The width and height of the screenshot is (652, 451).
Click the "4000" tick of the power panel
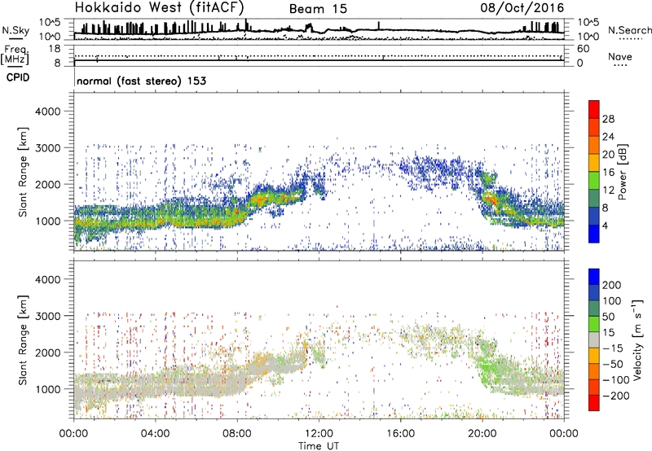tap(48, 112)
